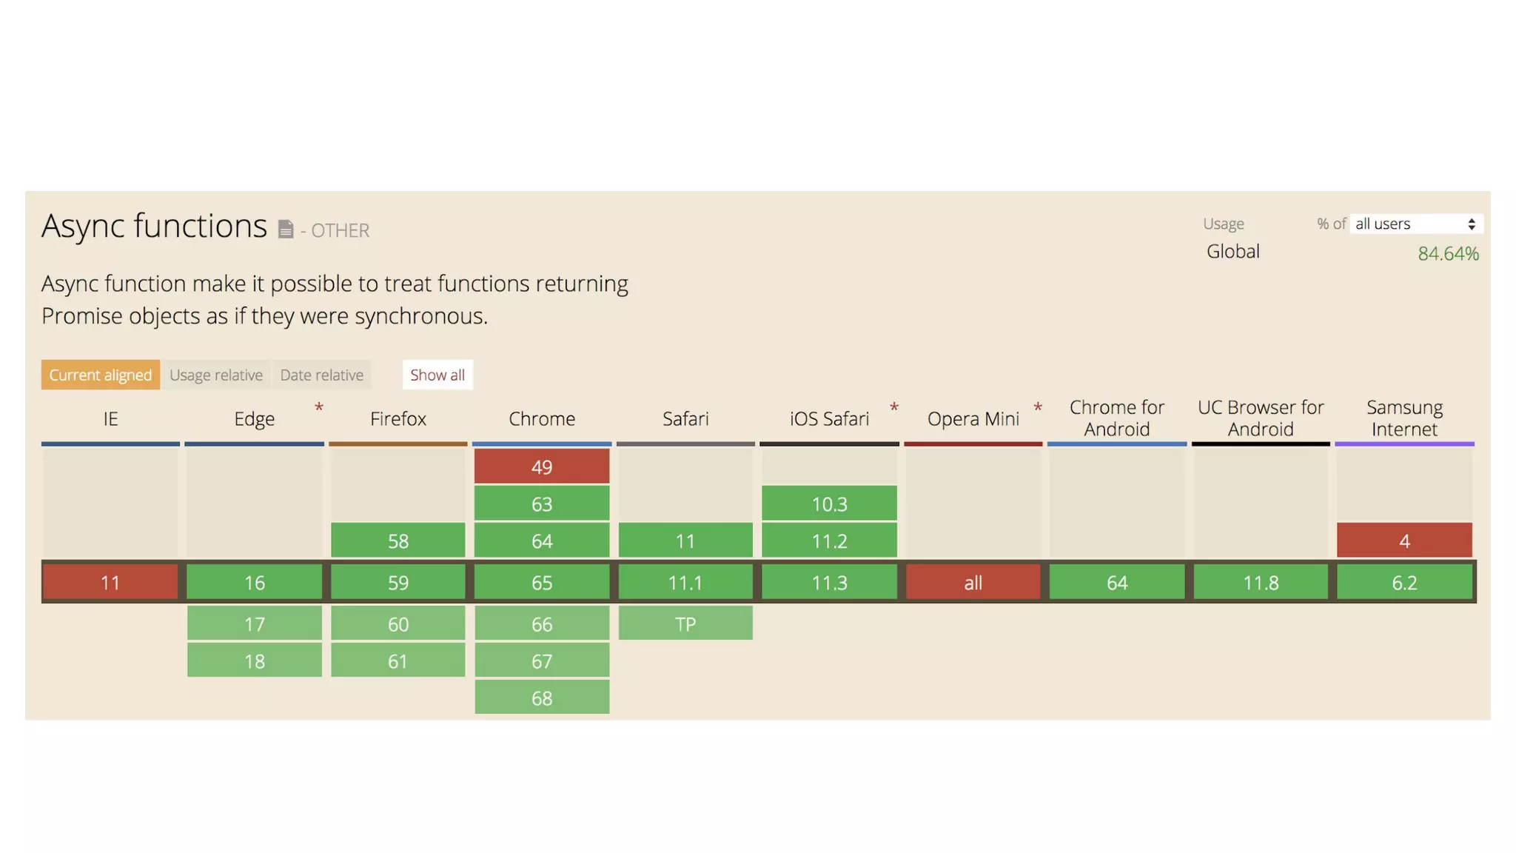
Task: Click the Safari TP version cell
Action: click(685, 623)
